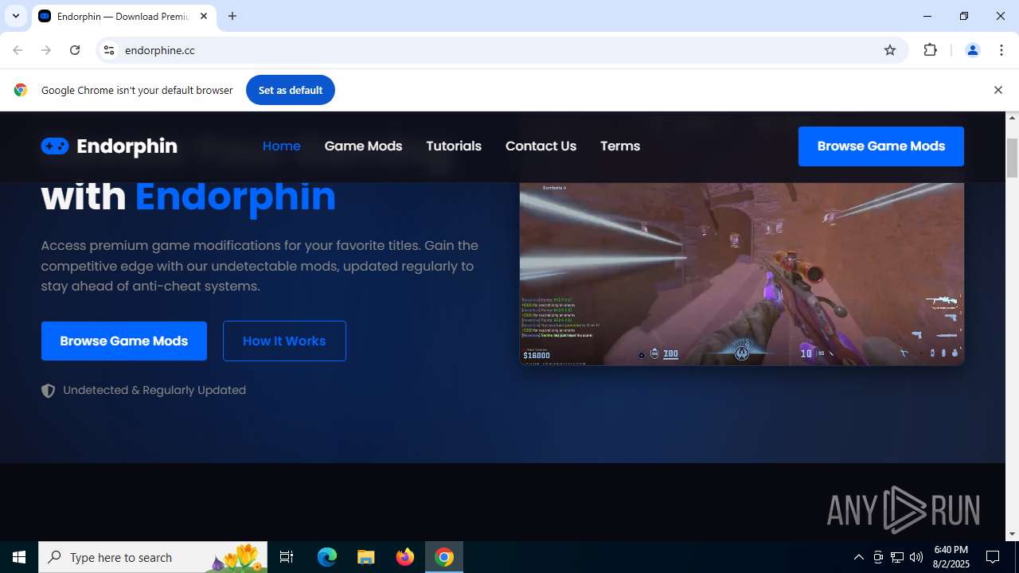Click the shield icon beside Undetected text
The height and width of the screenshot is (573, 1019).
pos(49,391)
